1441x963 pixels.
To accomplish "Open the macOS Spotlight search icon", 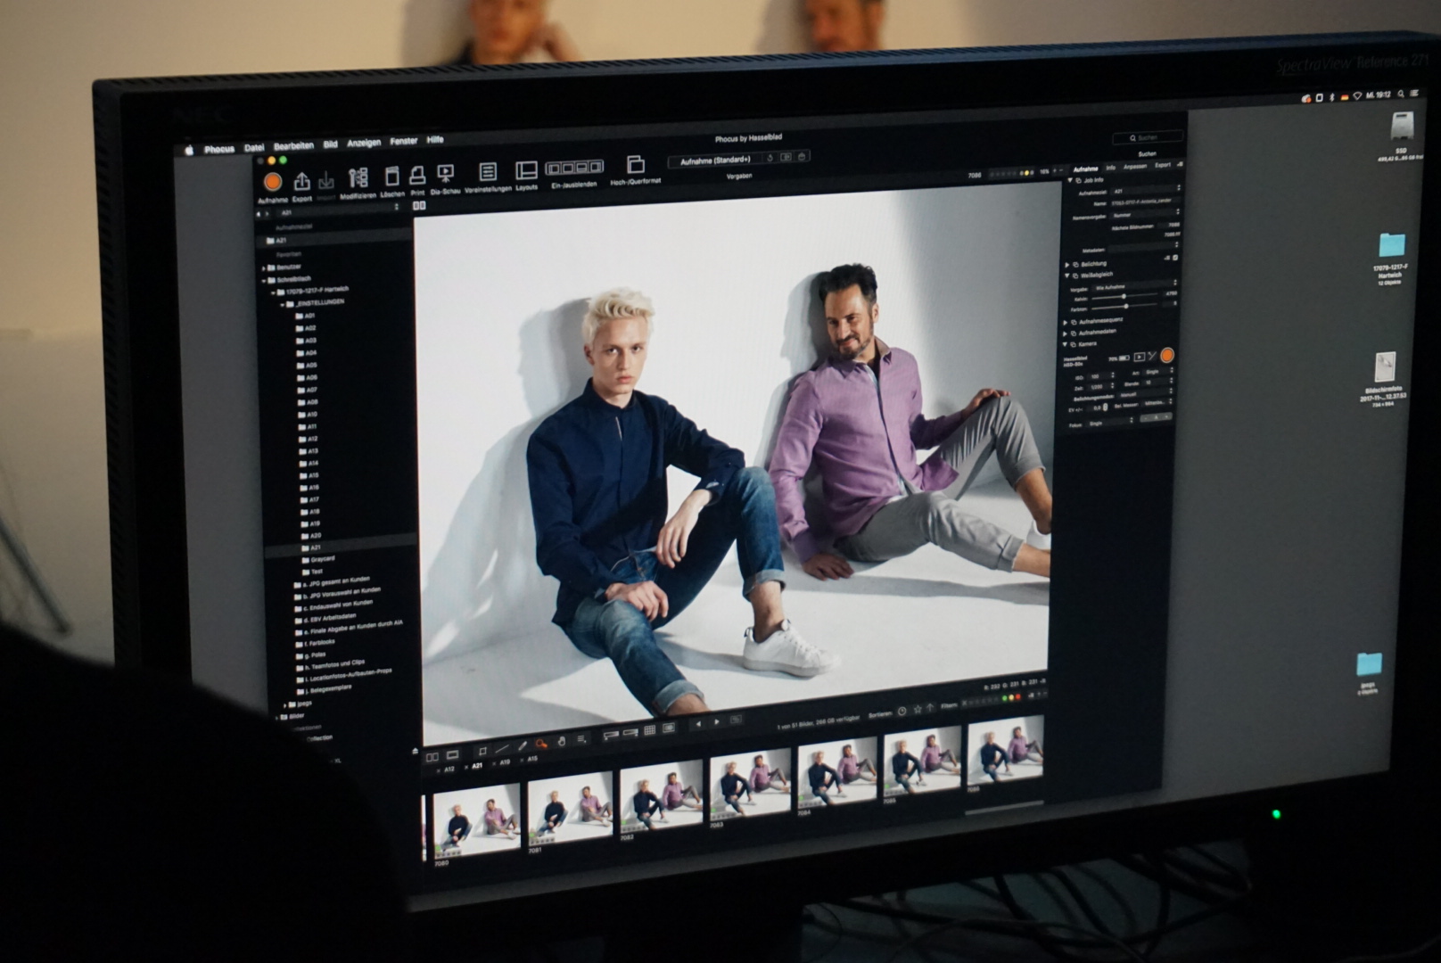I will point(1401,94).
